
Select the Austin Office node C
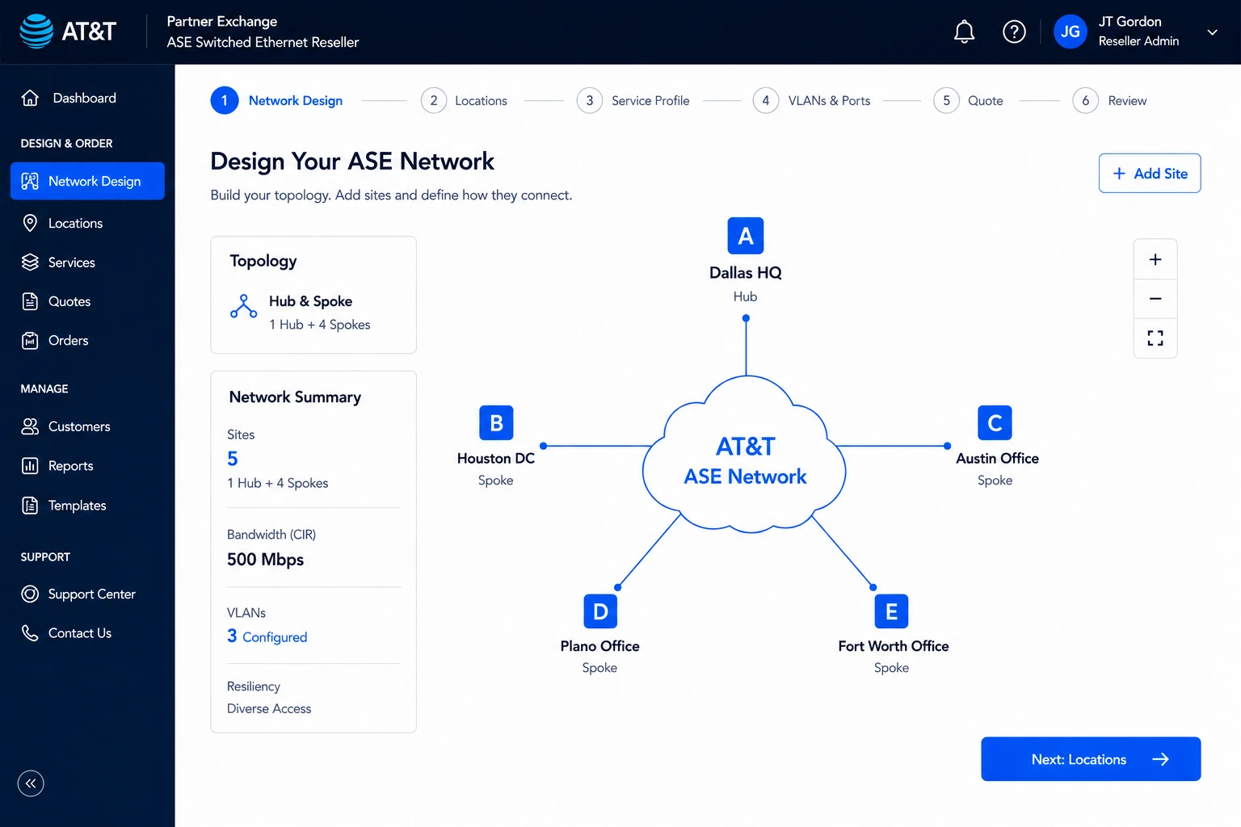click(x=995, y=422)
